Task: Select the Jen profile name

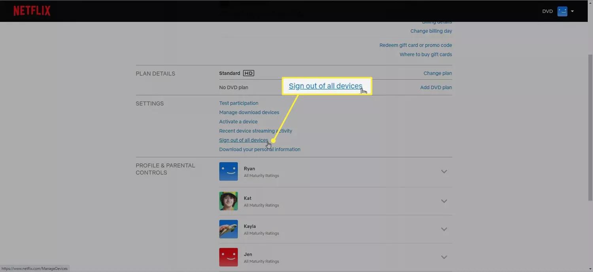Action: (x=248, y=254)
